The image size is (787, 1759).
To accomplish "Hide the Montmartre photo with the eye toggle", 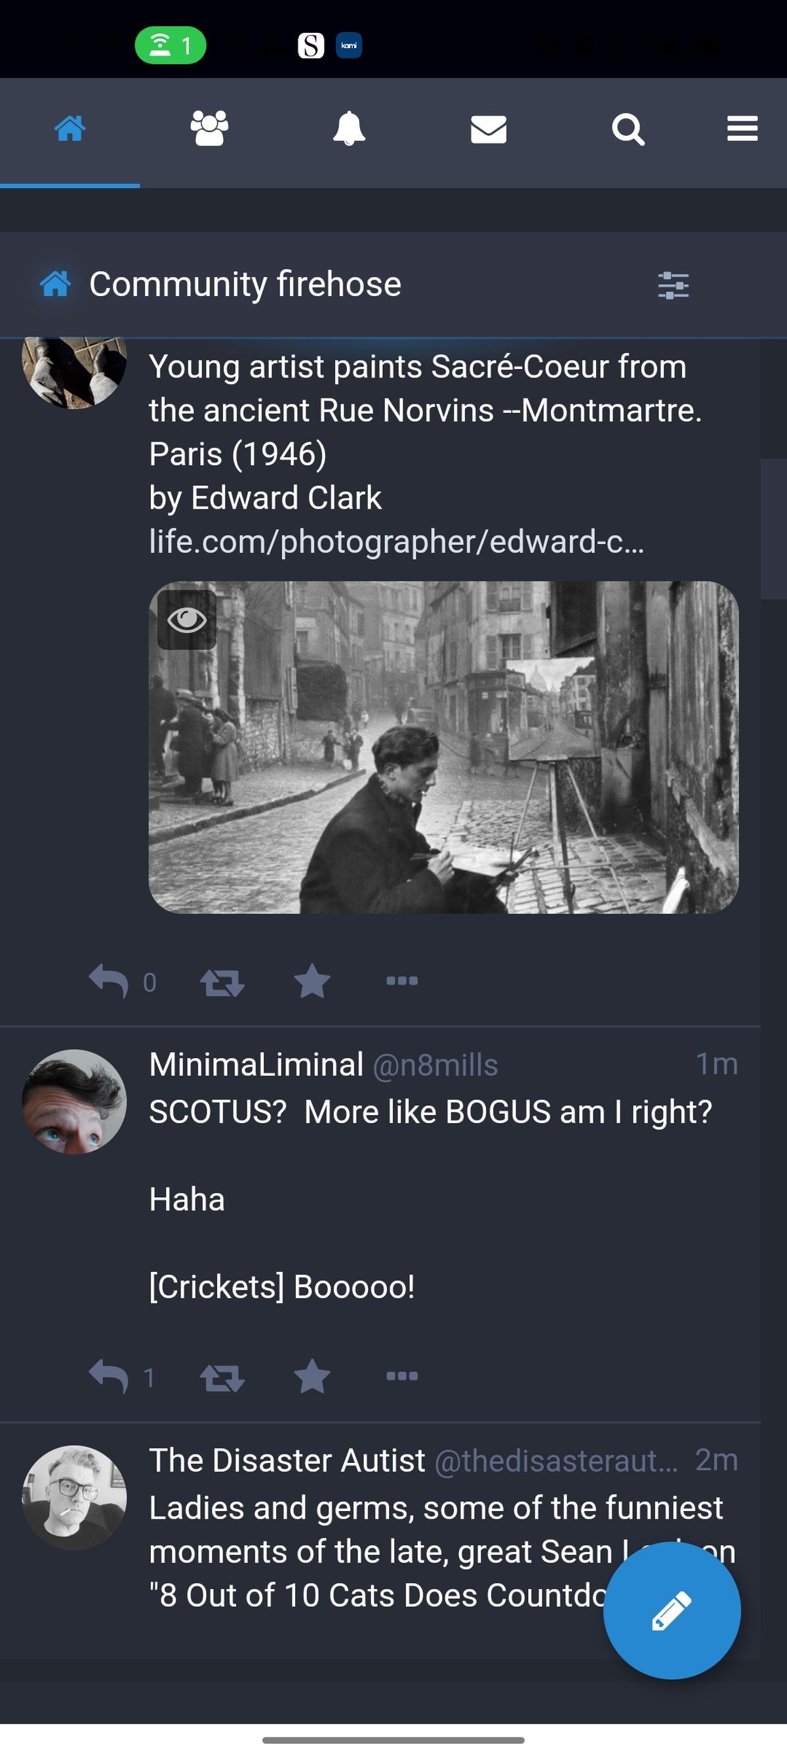I will [186, 620].
